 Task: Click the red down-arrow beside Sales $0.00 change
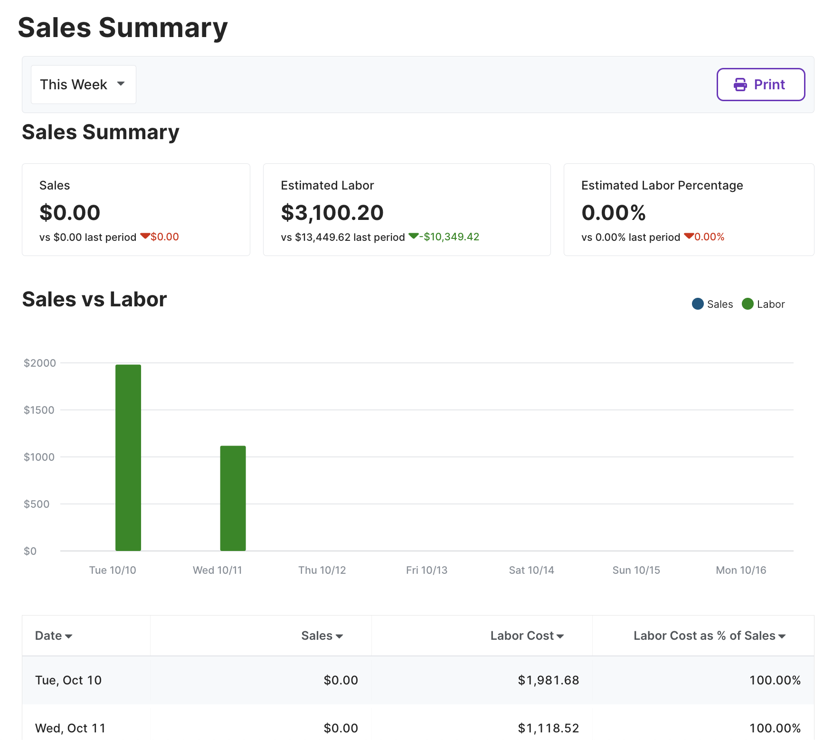(145, 236)
